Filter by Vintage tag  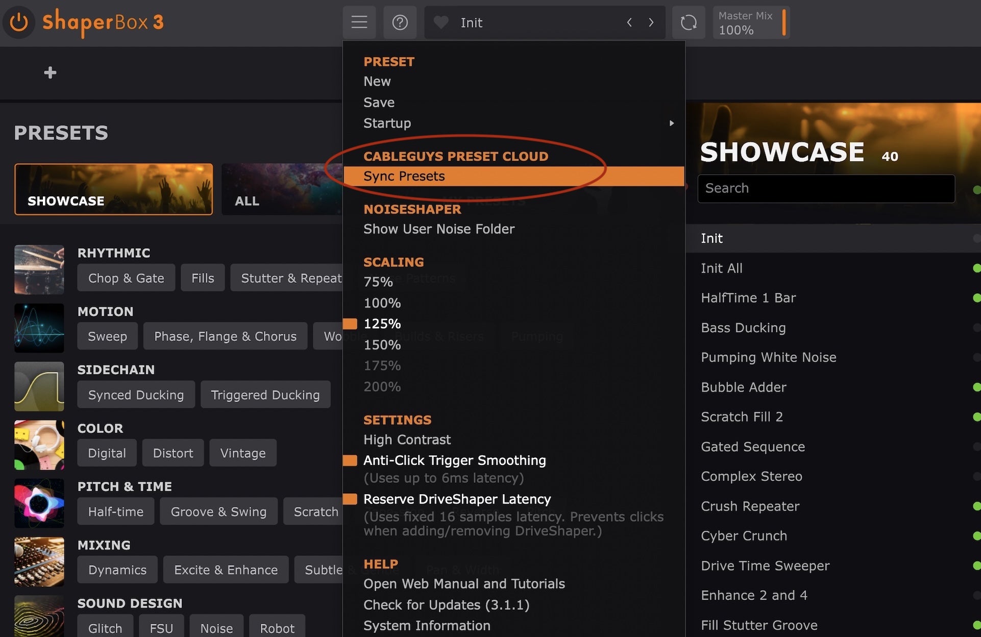point(243,453)
